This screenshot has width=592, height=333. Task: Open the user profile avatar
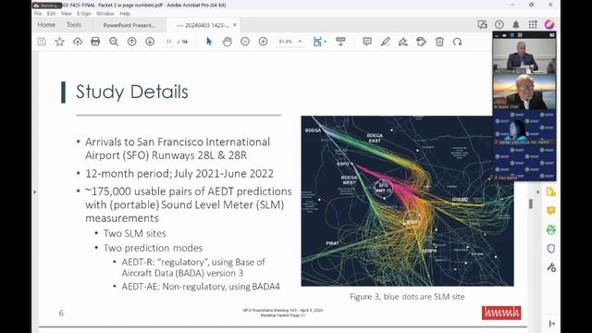[x=549, y=25]
